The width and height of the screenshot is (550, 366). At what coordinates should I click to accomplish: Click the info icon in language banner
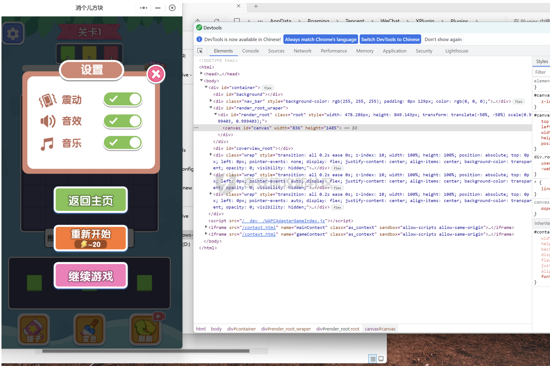coord(199,39)
